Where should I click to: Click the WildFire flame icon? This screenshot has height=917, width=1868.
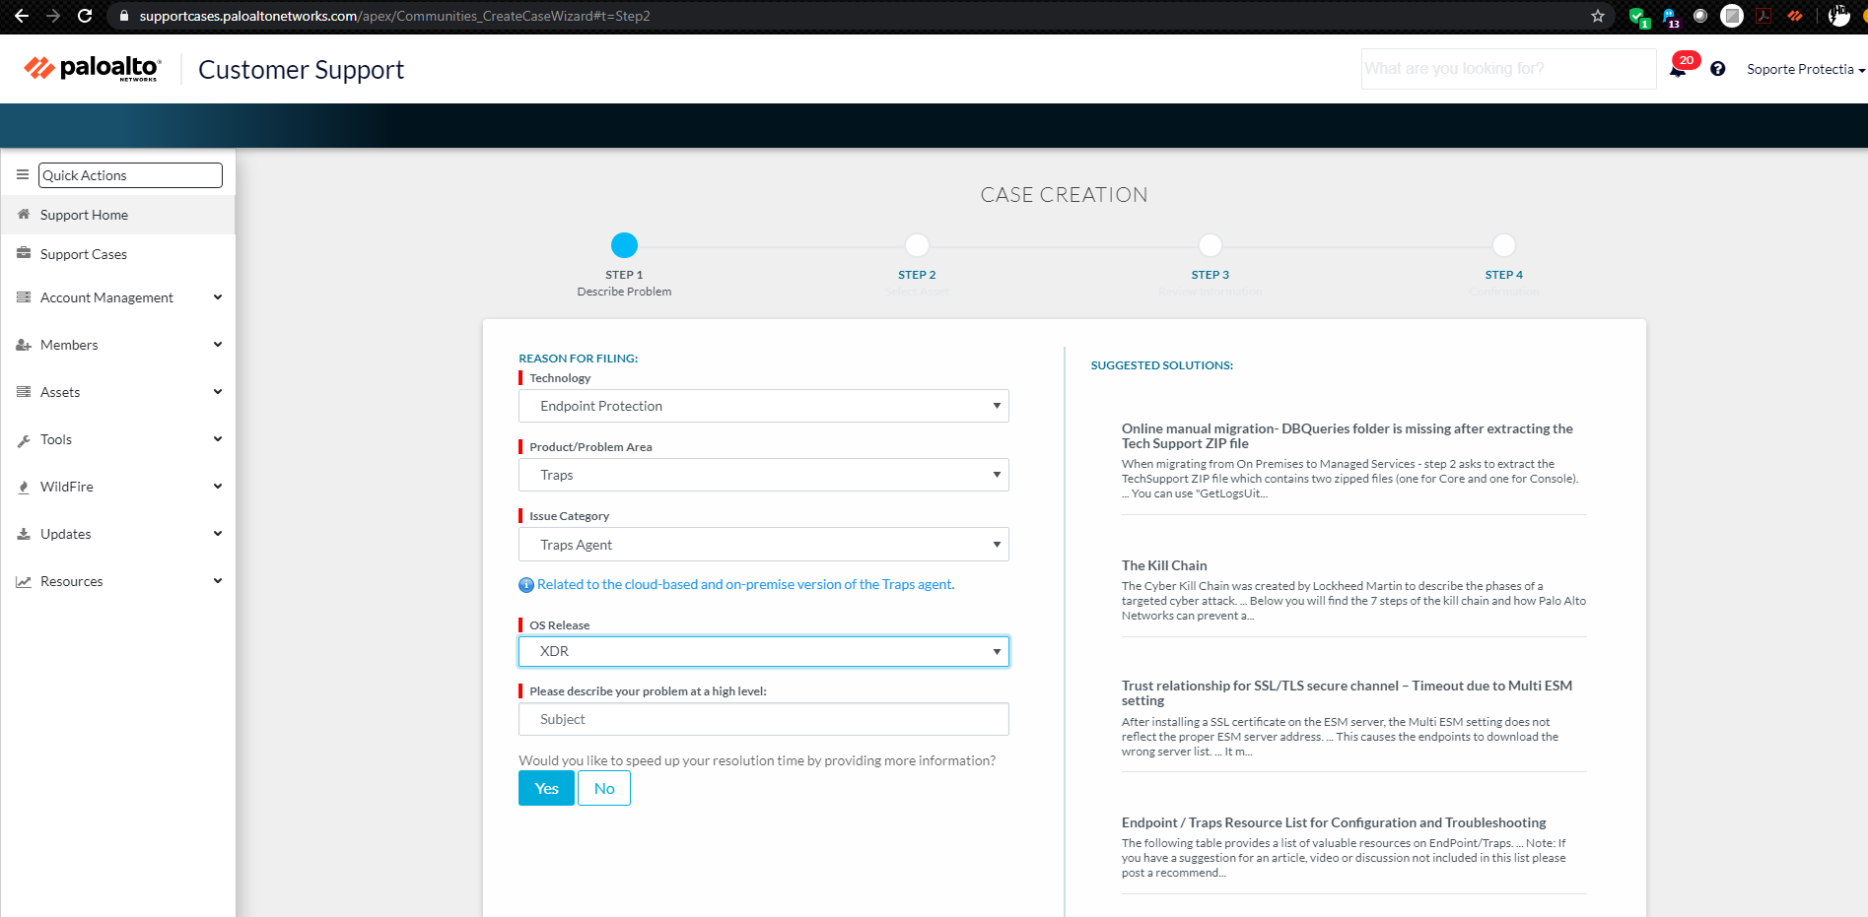pyautogui.click(x=24, y=487)
